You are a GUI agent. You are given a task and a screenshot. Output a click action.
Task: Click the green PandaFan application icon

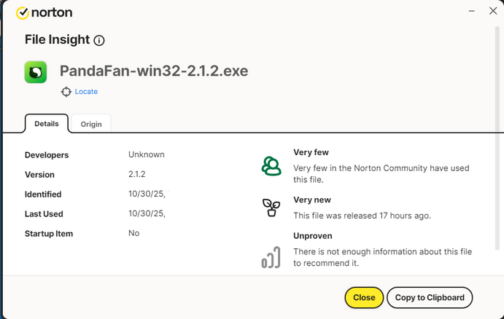click(x=36, y=71)
